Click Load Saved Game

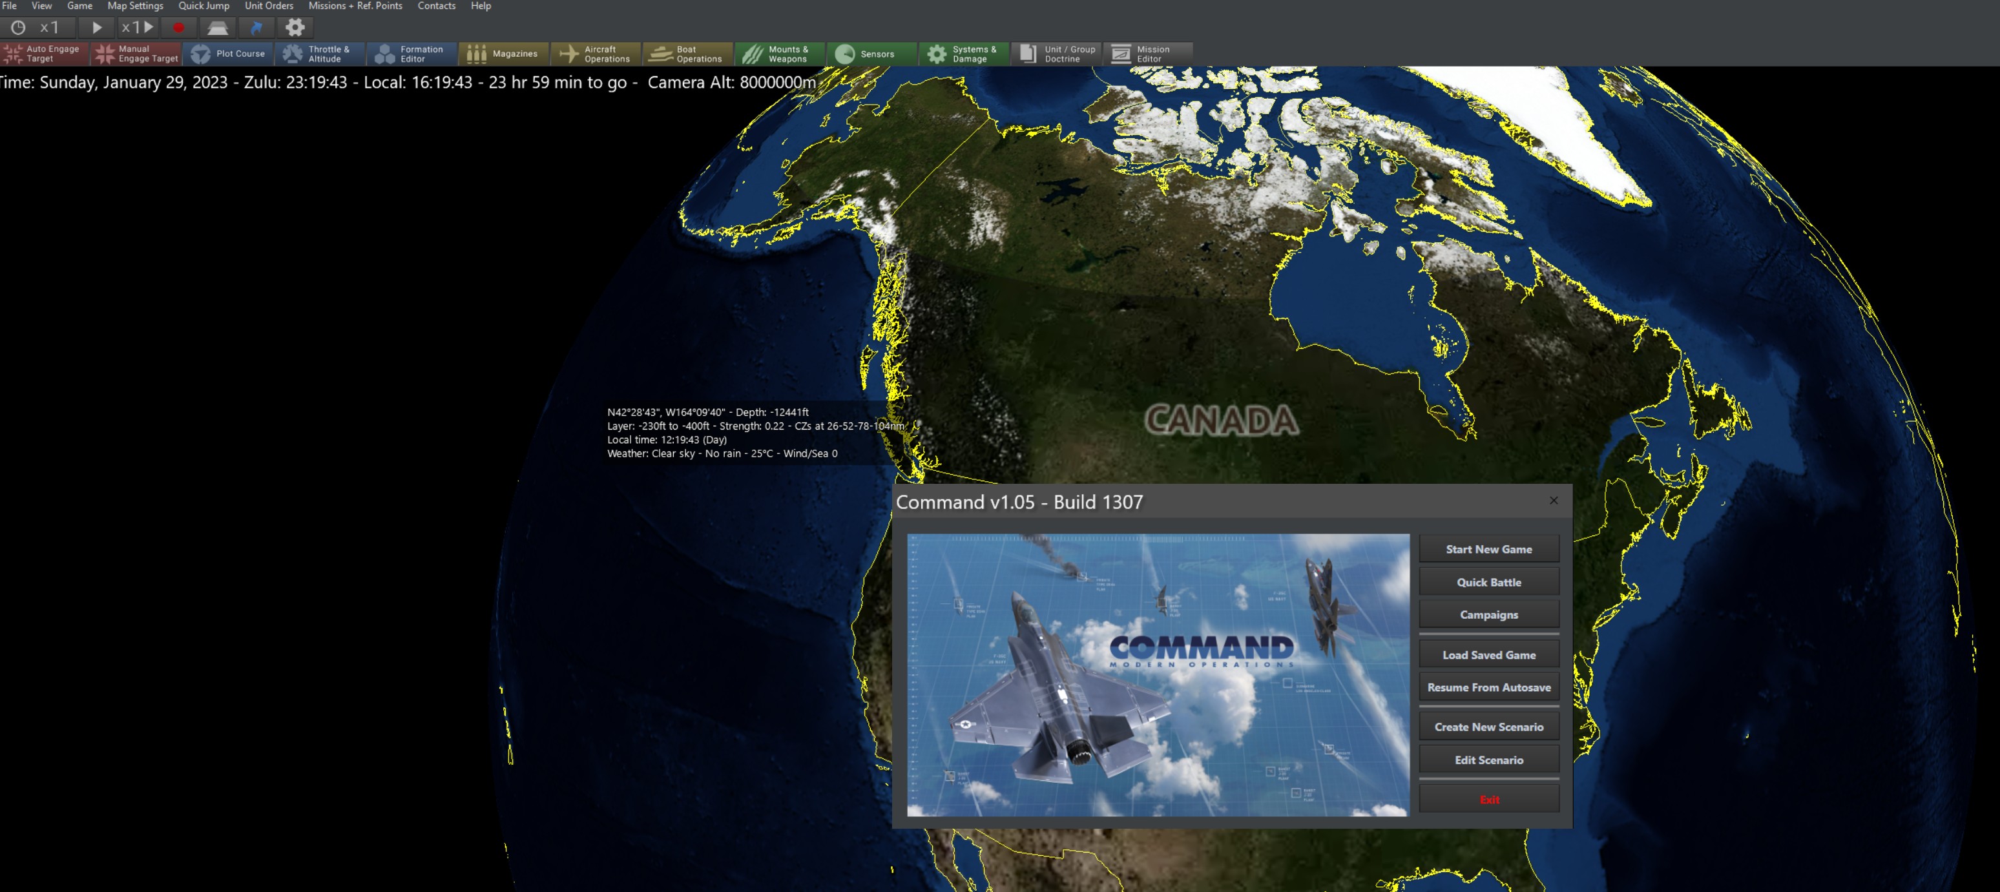point(1488,655)
